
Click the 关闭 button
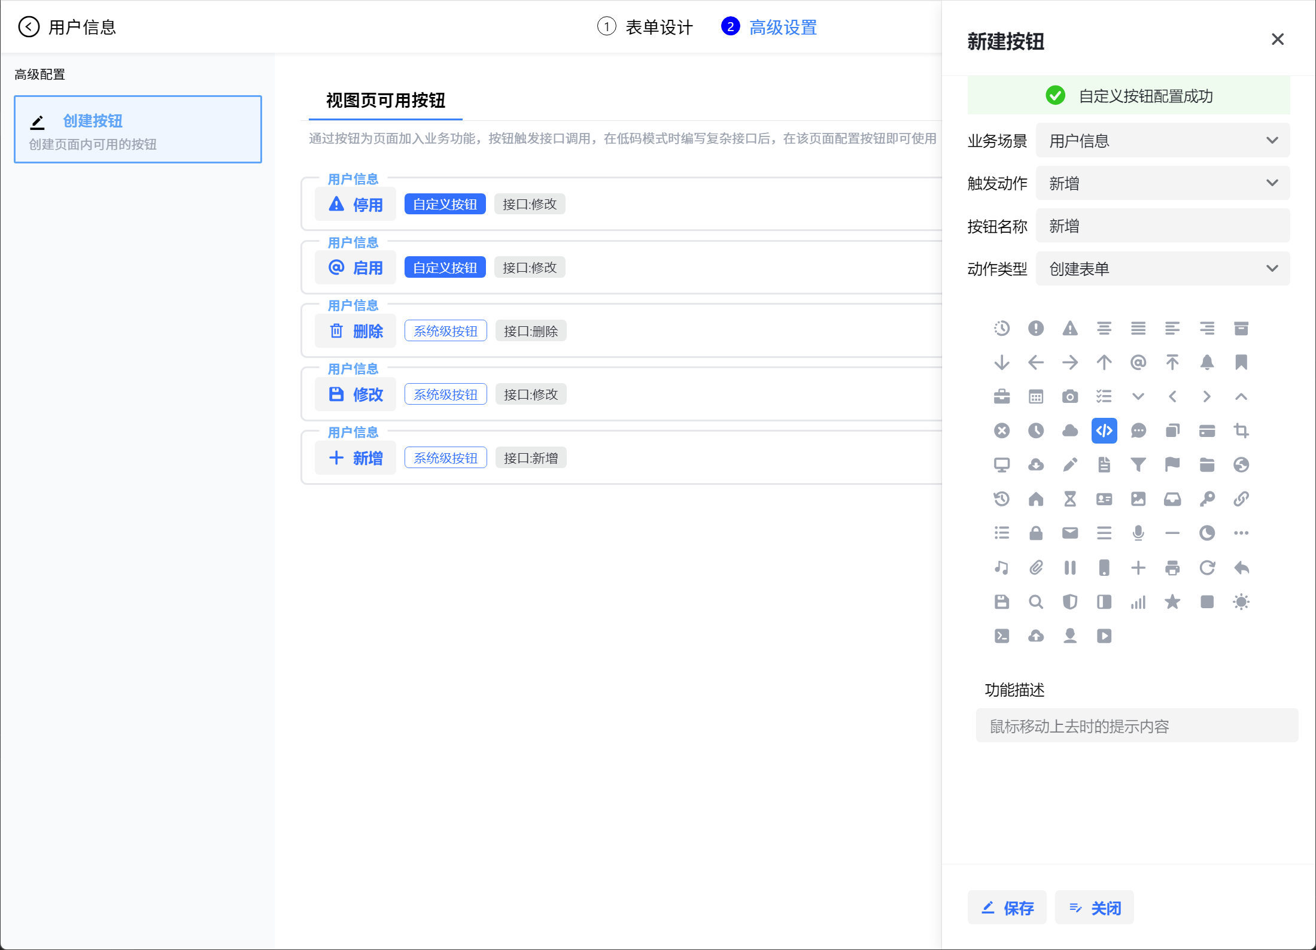point(1095,908)
